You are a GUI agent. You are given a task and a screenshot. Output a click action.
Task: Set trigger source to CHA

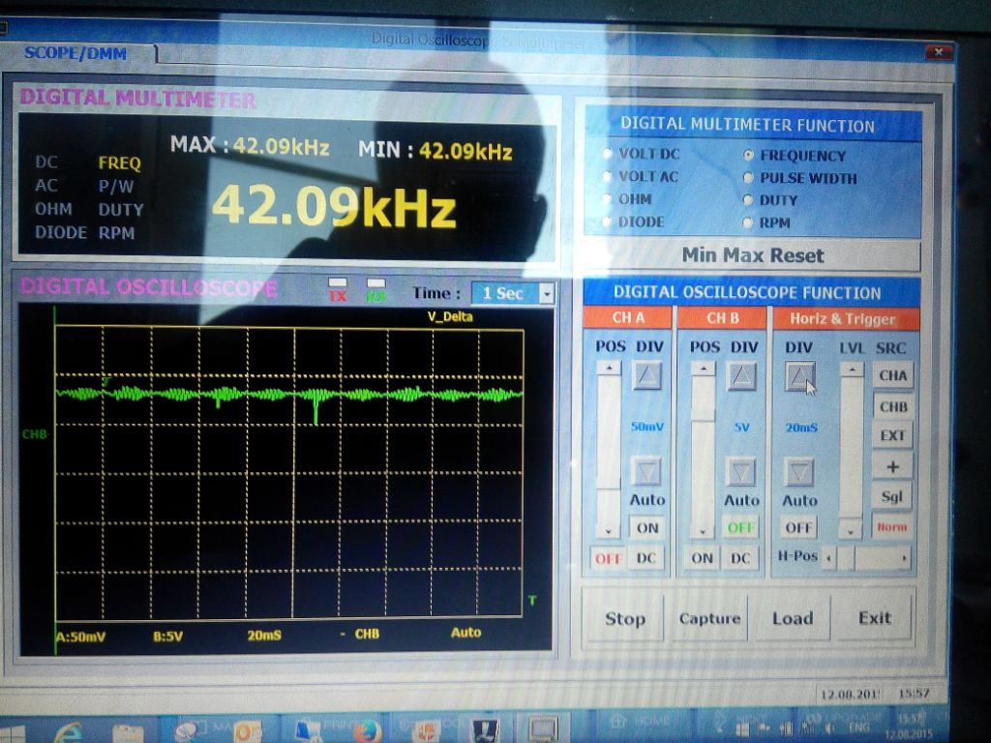coord(892,375)
